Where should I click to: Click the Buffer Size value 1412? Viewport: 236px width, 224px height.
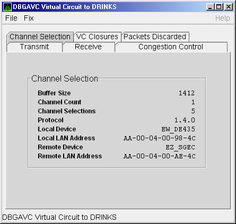(187, 93)
